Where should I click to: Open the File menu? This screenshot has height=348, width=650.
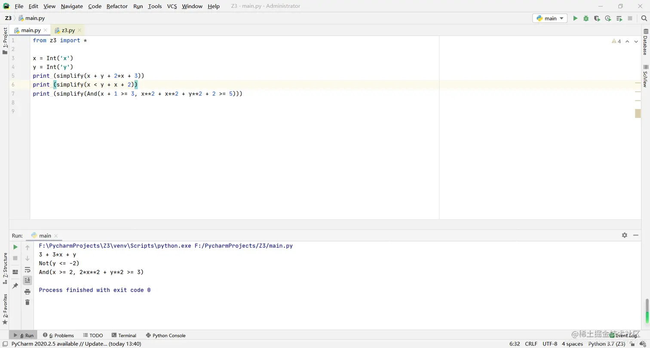[19, 6]
